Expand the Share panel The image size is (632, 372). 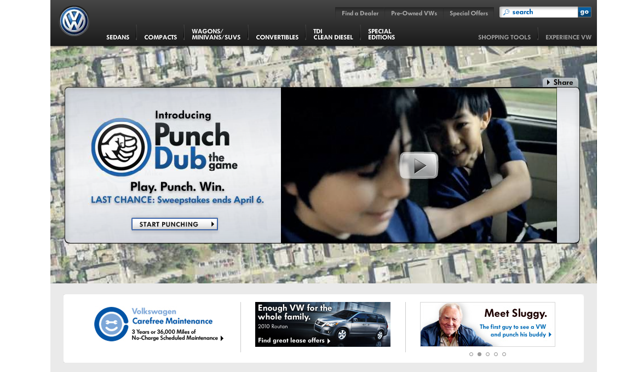point(560,82)
